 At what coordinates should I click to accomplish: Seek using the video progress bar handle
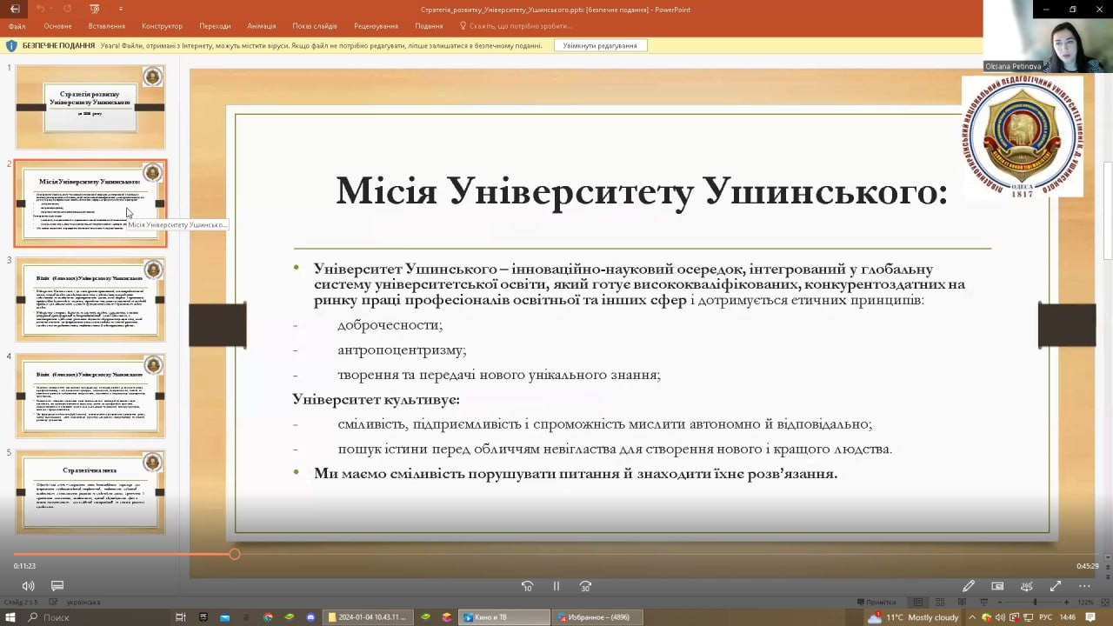[235, 554]
